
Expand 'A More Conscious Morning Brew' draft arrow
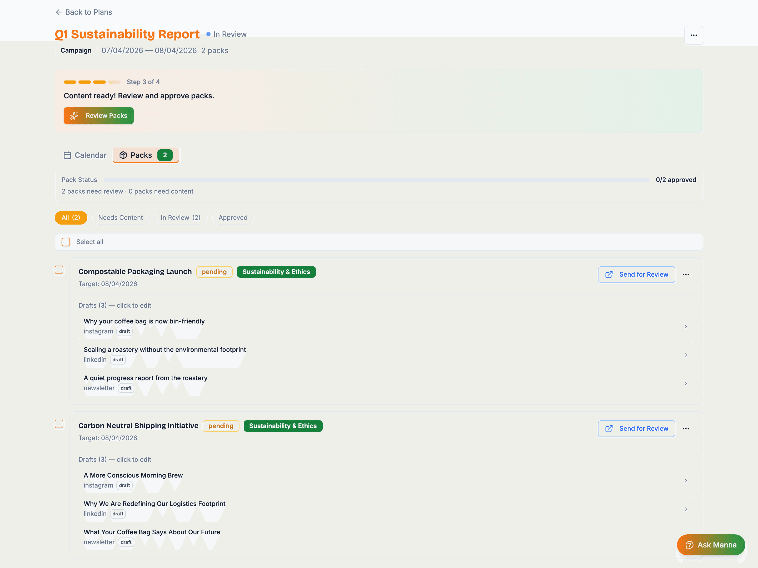pos(685,481)
